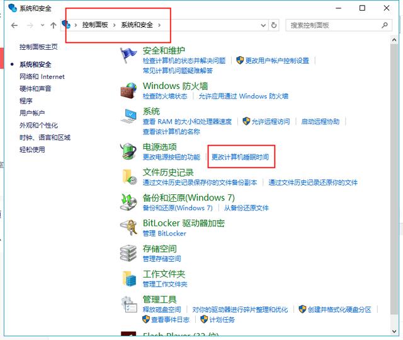
Task: Open 常见计算机问题疑难解答 link
Action: [178, 71]
